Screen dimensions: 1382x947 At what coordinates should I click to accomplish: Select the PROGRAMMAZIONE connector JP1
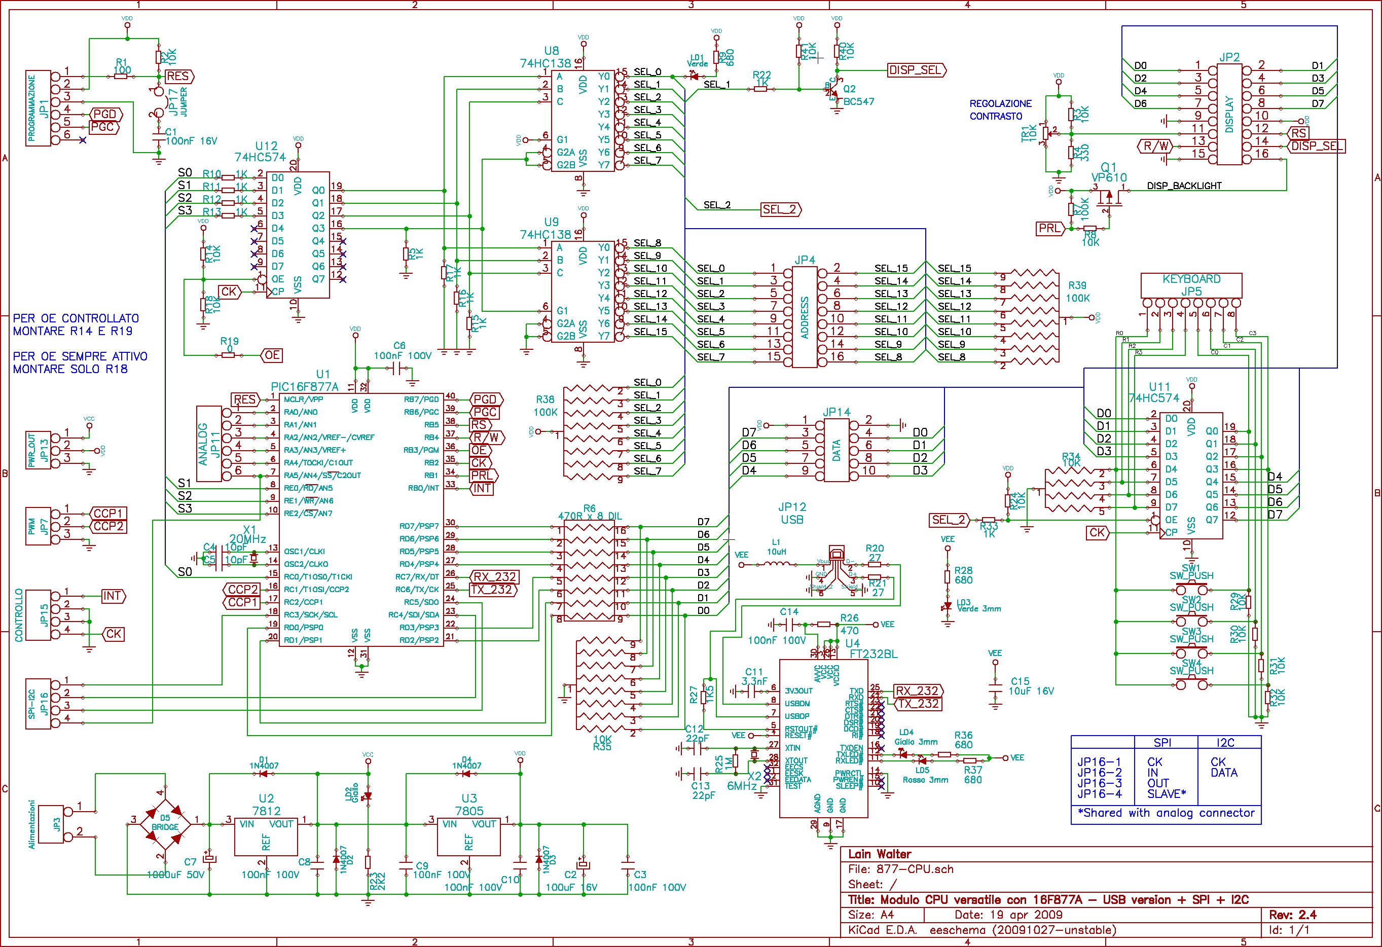[x=39, y=108]
